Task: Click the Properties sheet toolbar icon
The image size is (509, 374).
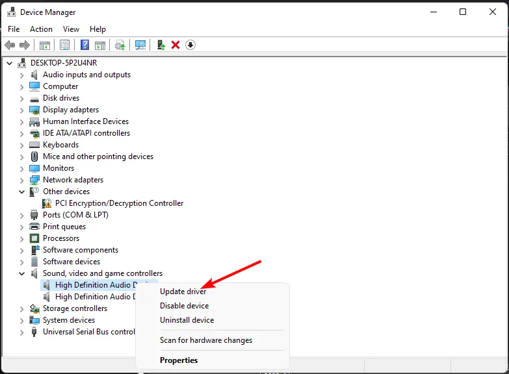Action: 64,45
